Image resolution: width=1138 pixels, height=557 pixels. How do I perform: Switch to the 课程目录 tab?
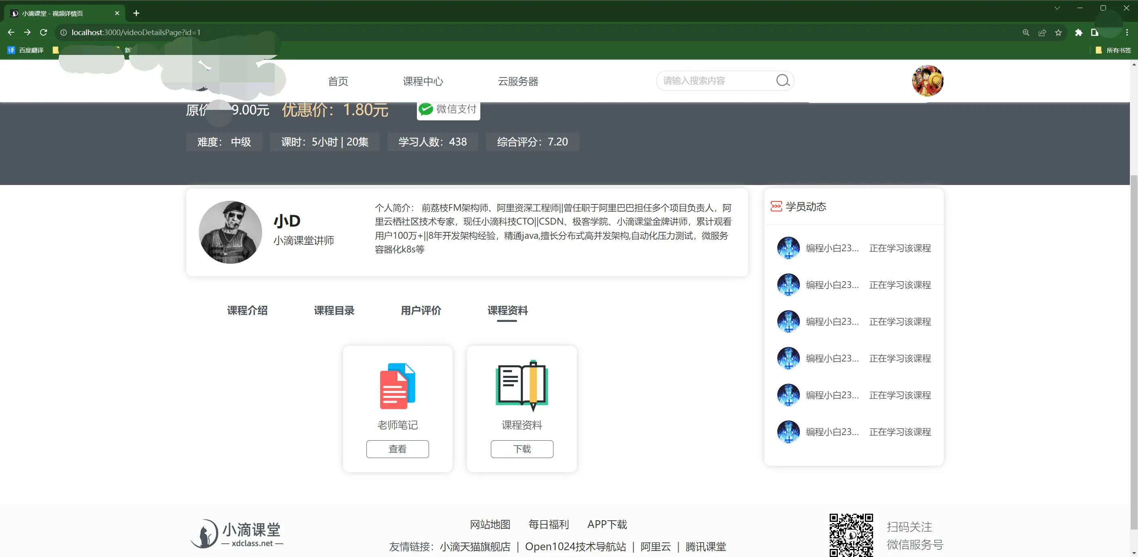point(334,311)
